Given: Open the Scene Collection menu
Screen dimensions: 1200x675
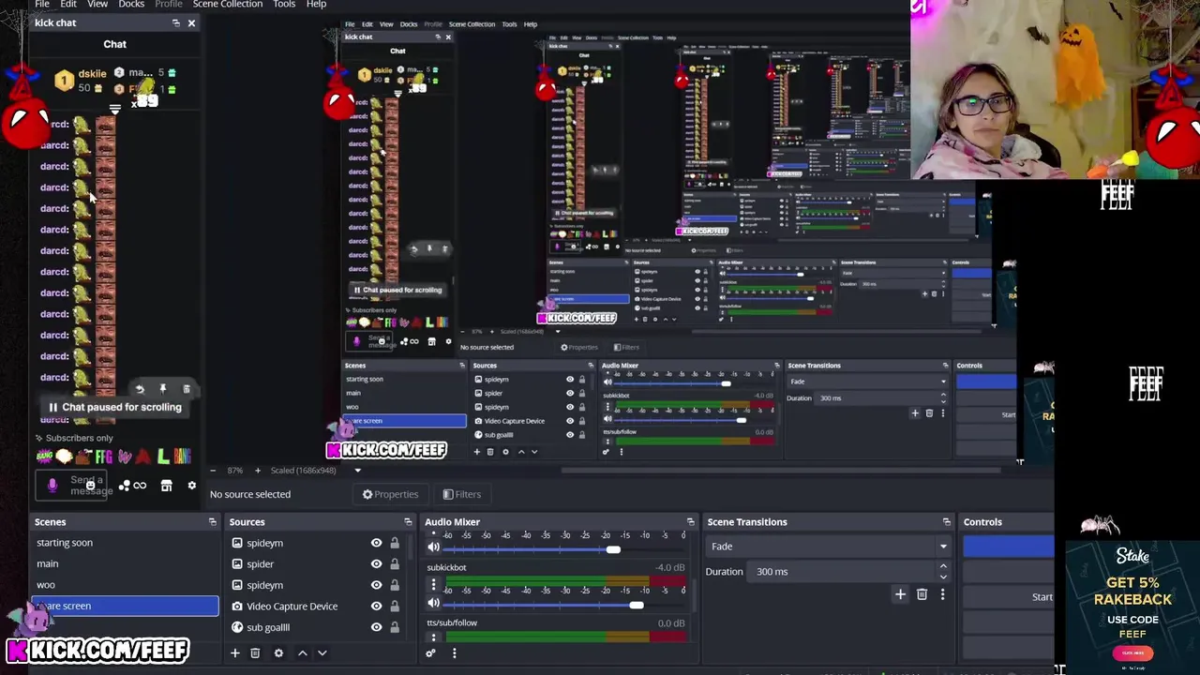Looking at the screenshot, I should (x=228, y=5).
